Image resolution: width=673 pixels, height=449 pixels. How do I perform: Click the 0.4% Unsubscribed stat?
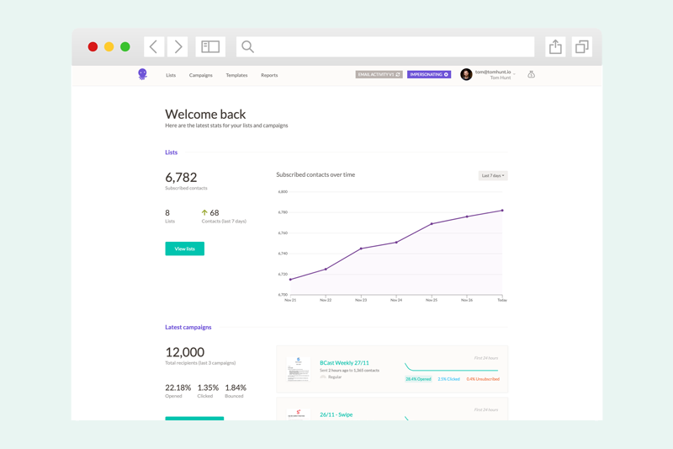click(483, 379)
